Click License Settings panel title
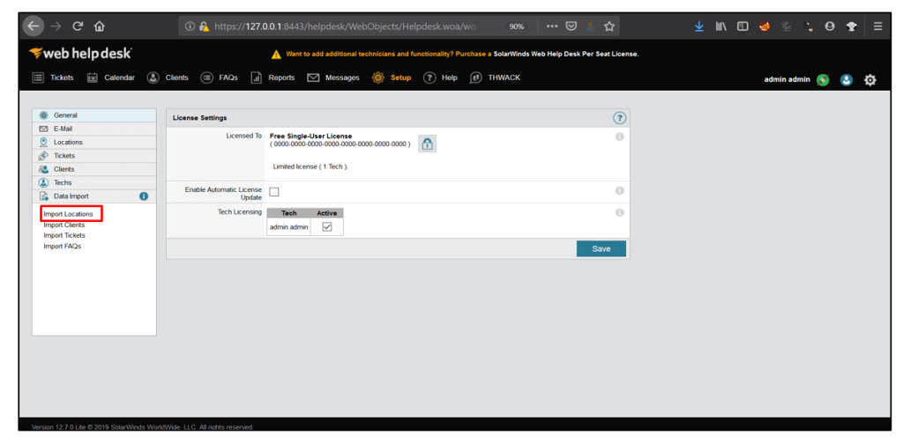Screen dimensions: 903x443 (x=200, y=118)
